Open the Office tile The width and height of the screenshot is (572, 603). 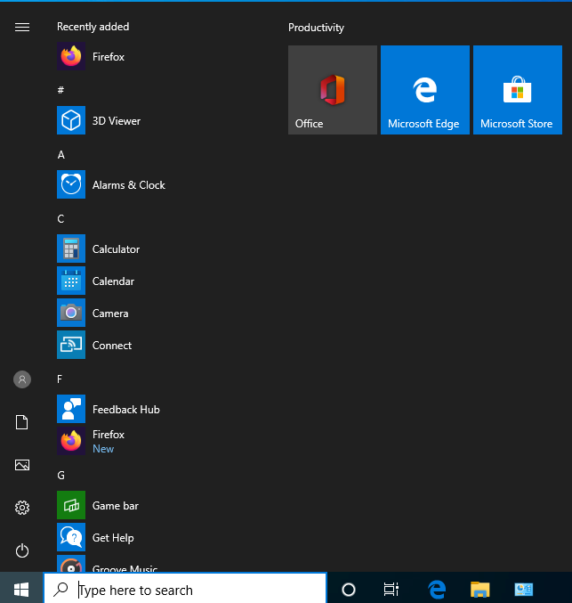point(333,90)
